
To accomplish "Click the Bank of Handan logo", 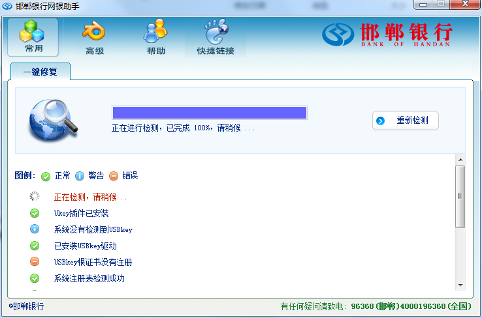I will [x=387, y=35].
